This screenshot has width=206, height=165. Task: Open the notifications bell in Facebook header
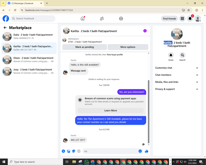click(x=190, y=19)
